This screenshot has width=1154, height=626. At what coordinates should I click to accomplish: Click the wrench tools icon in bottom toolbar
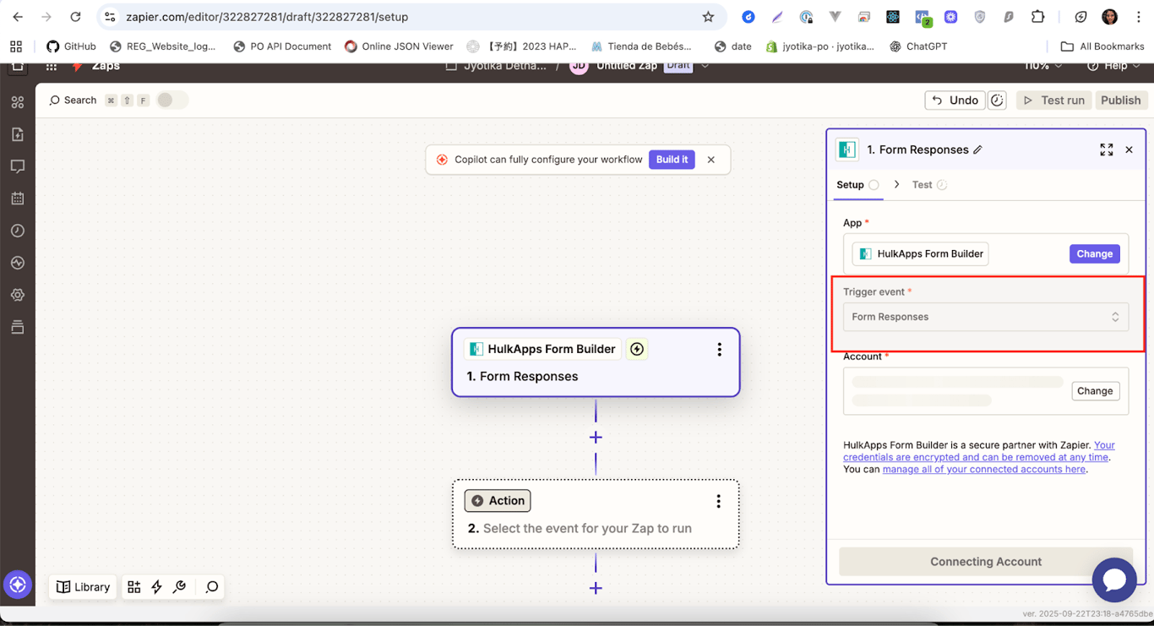click(x=179, y=587)
